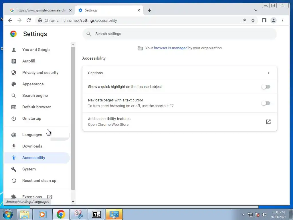Click the sidebar scrollbar up arrow
Viewport: 293px width, 220px height.
click(x=73, y=44)
